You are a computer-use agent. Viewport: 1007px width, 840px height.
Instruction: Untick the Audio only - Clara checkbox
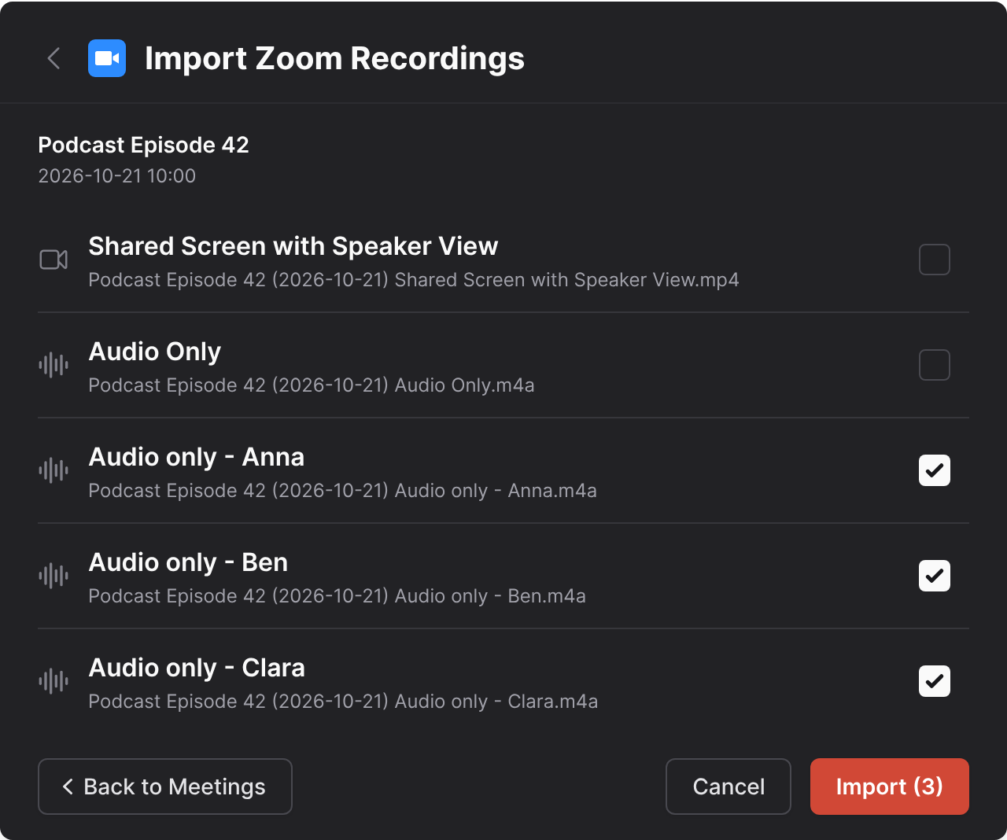click(935, 681)
